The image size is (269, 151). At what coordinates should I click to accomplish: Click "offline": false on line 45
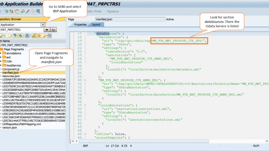click(110, 134)
